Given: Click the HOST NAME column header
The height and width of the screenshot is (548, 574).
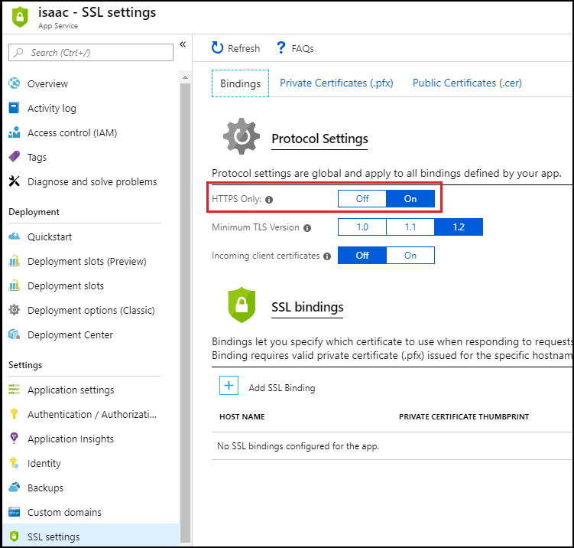Looking at the screenshot, I should pos(242,417).
